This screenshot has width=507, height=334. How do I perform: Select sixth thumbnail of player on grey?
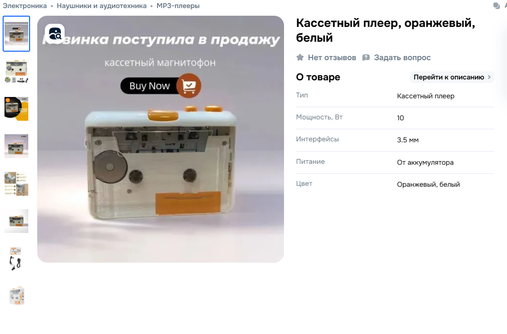[17, 221]
